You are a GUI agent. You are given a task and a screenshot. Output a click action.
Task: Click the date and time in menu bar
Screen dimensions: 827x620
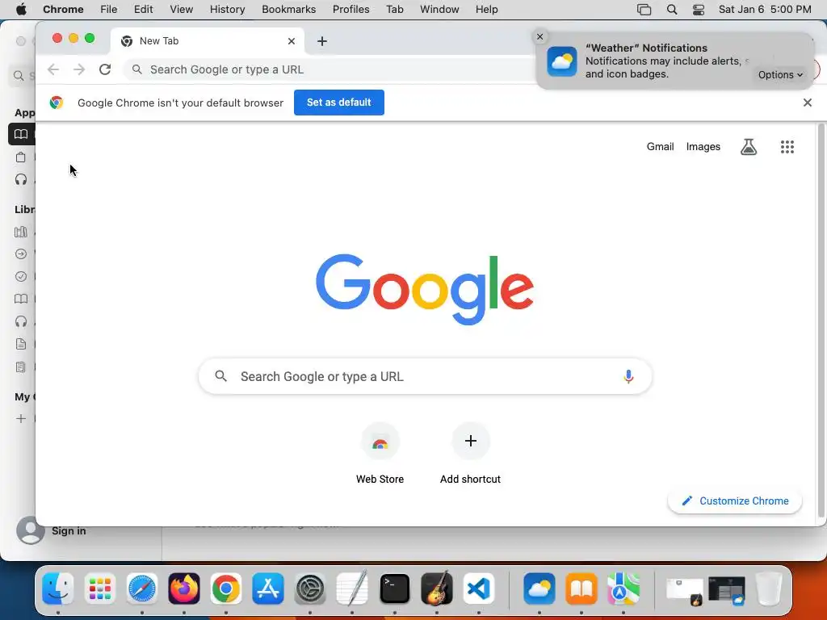tap(765, 10)
